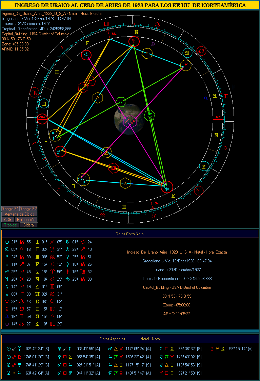Click the blue North Node glyph

[205, 99]
